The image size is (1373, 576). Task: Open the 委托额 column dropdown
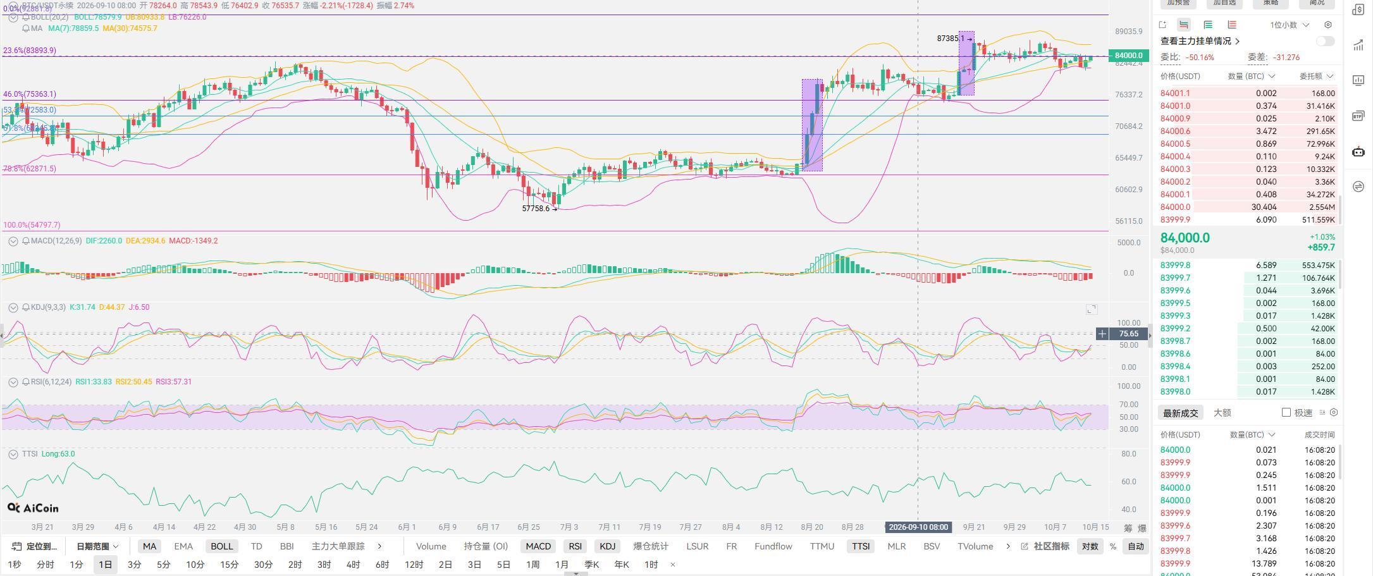[x=1317, y=76]
